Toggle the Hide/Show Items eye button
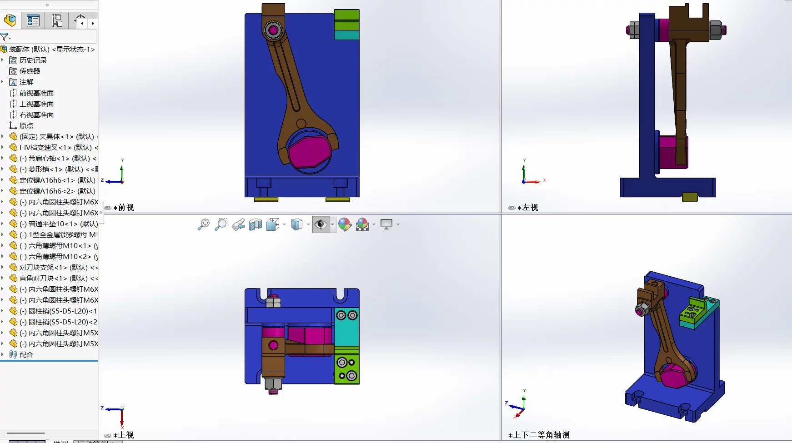 (321, 224)
